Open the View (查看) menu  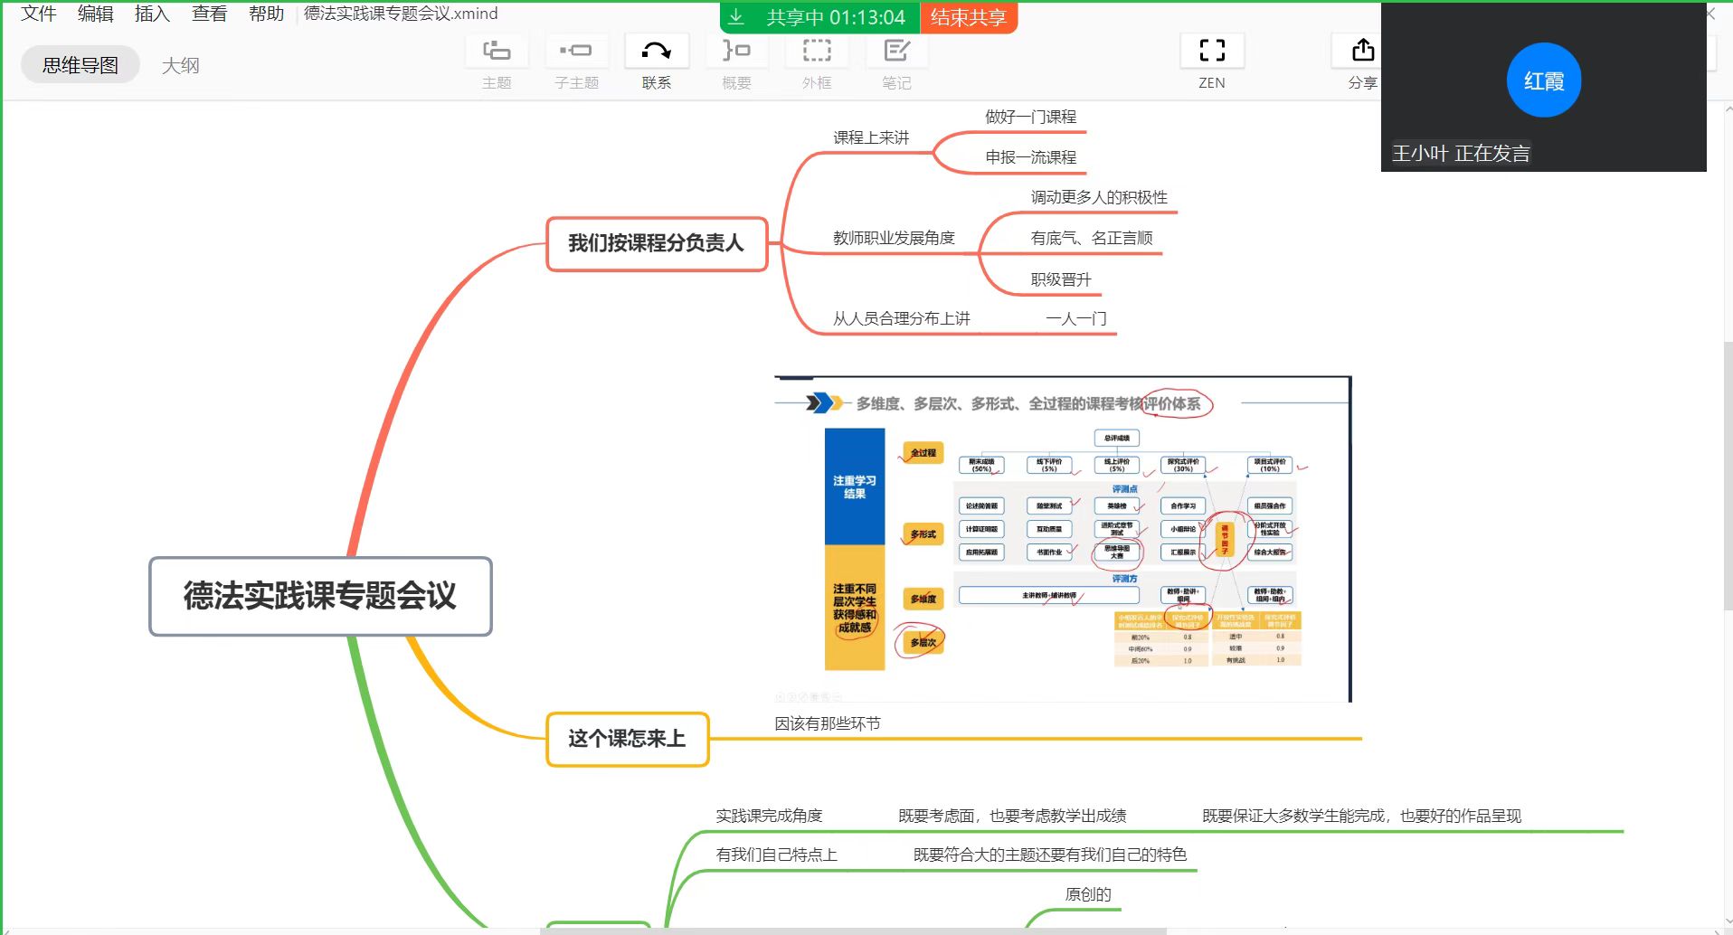pos(209,14)
